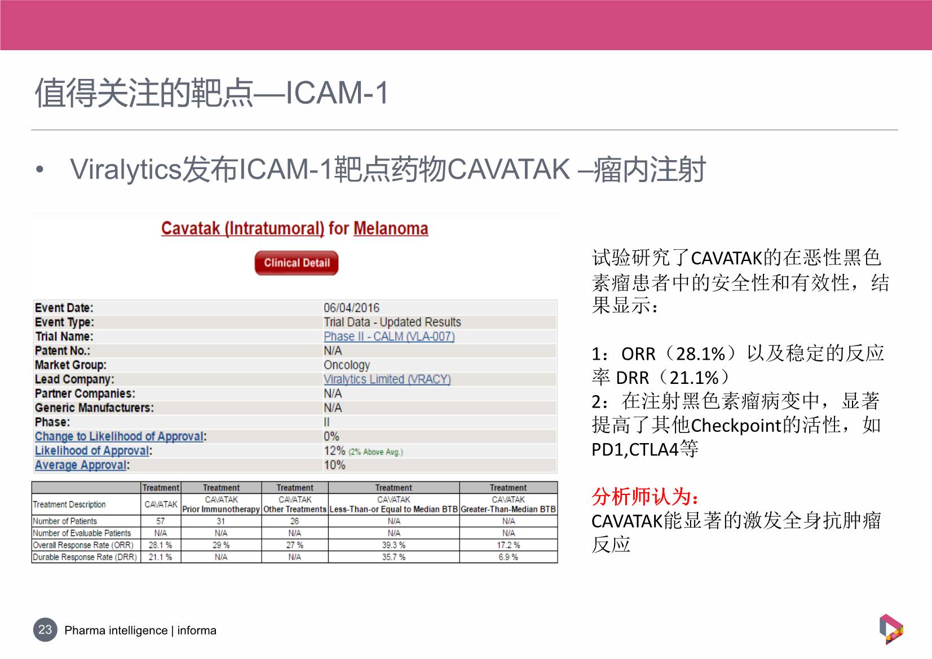This screenshot has width=932, height=659.
Task: Click the Event Type label
Action: click(64, 322)
